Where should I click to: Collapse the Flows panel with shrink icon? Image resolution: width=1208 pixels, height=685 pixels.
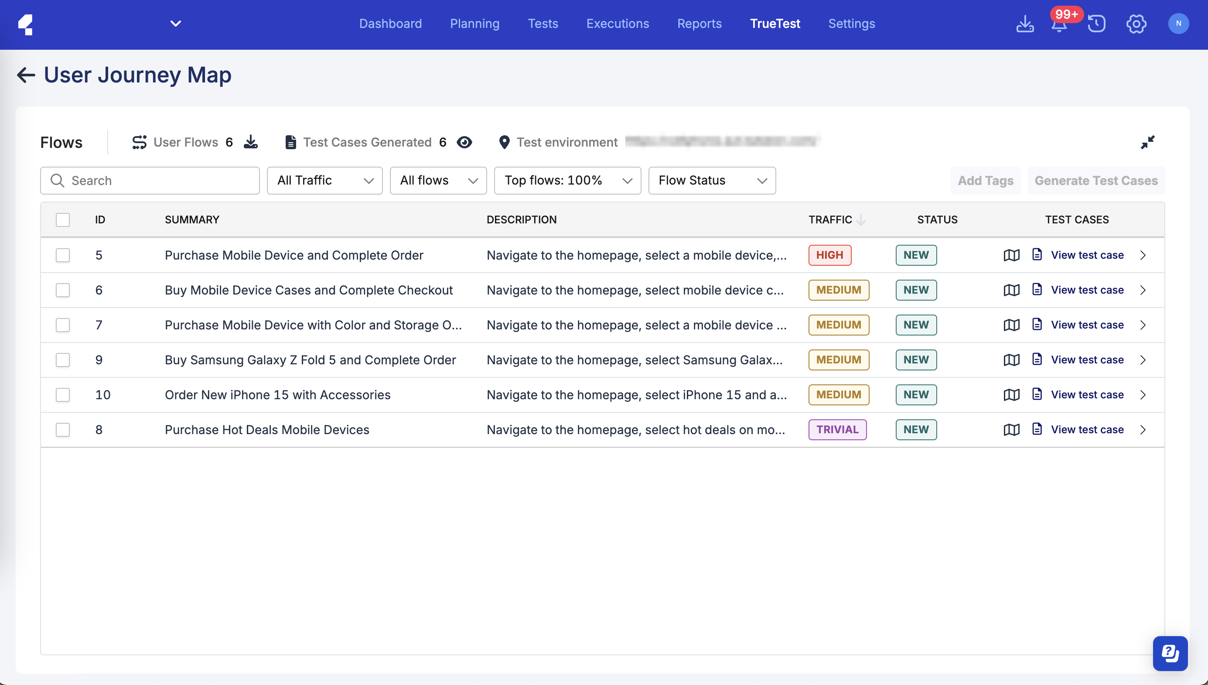(x=1147, y=142)
